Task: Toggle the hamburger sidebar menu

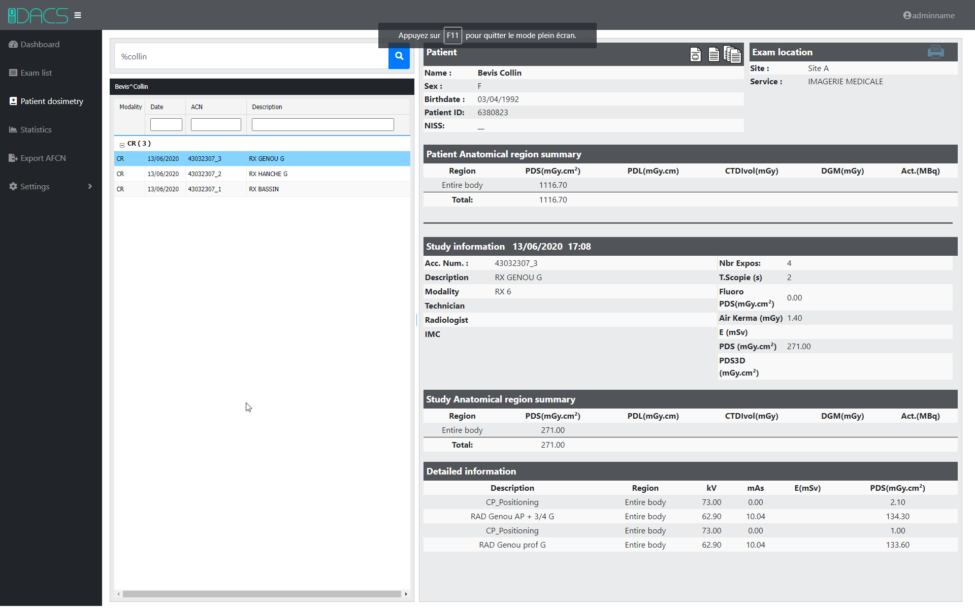Action: point(78,15)
